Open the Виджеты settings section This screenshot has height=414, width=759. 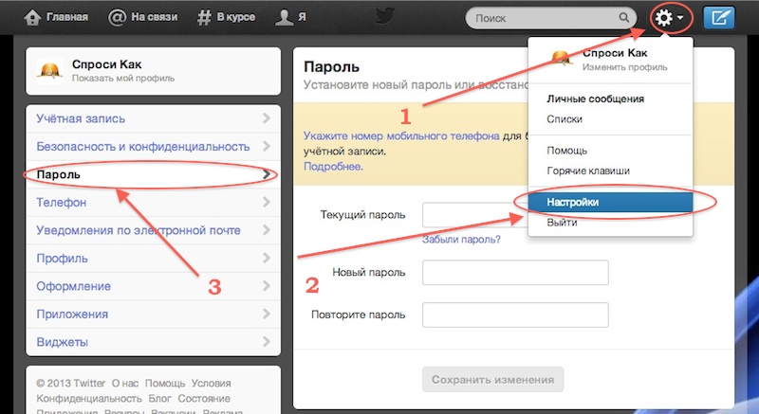point(153,342)
